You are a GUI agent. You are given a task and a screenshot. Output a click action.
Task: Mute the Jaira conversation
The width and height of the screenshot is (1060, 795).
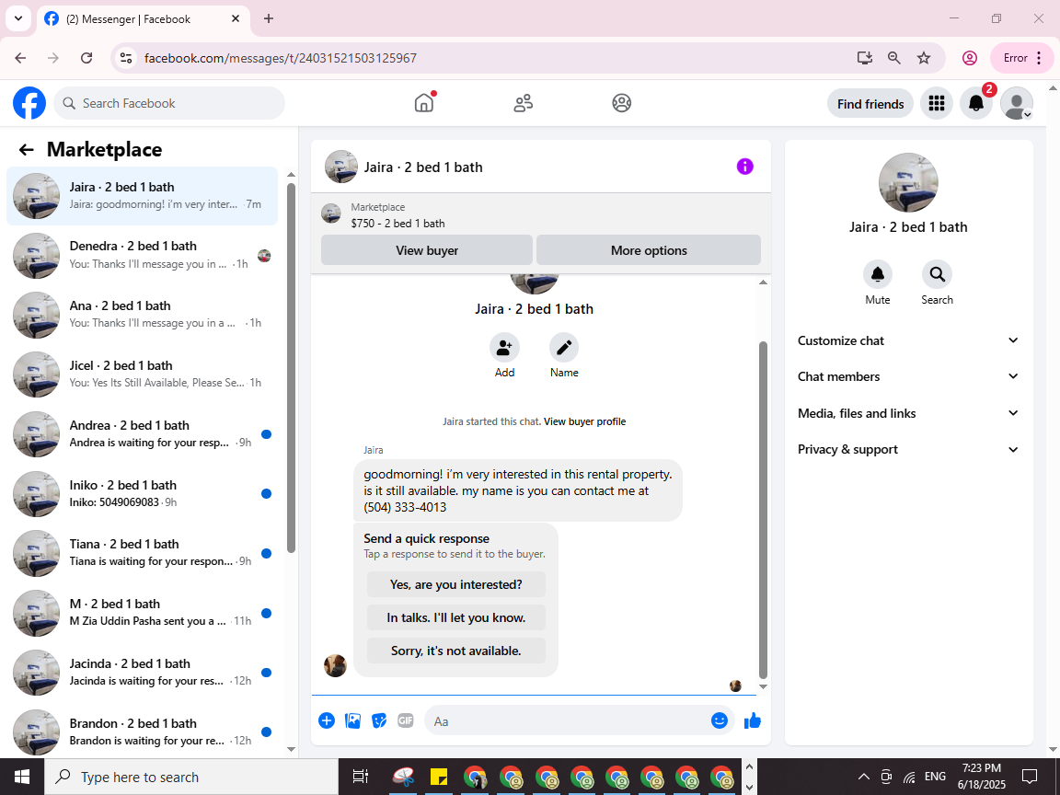click(x=878, y=274)
